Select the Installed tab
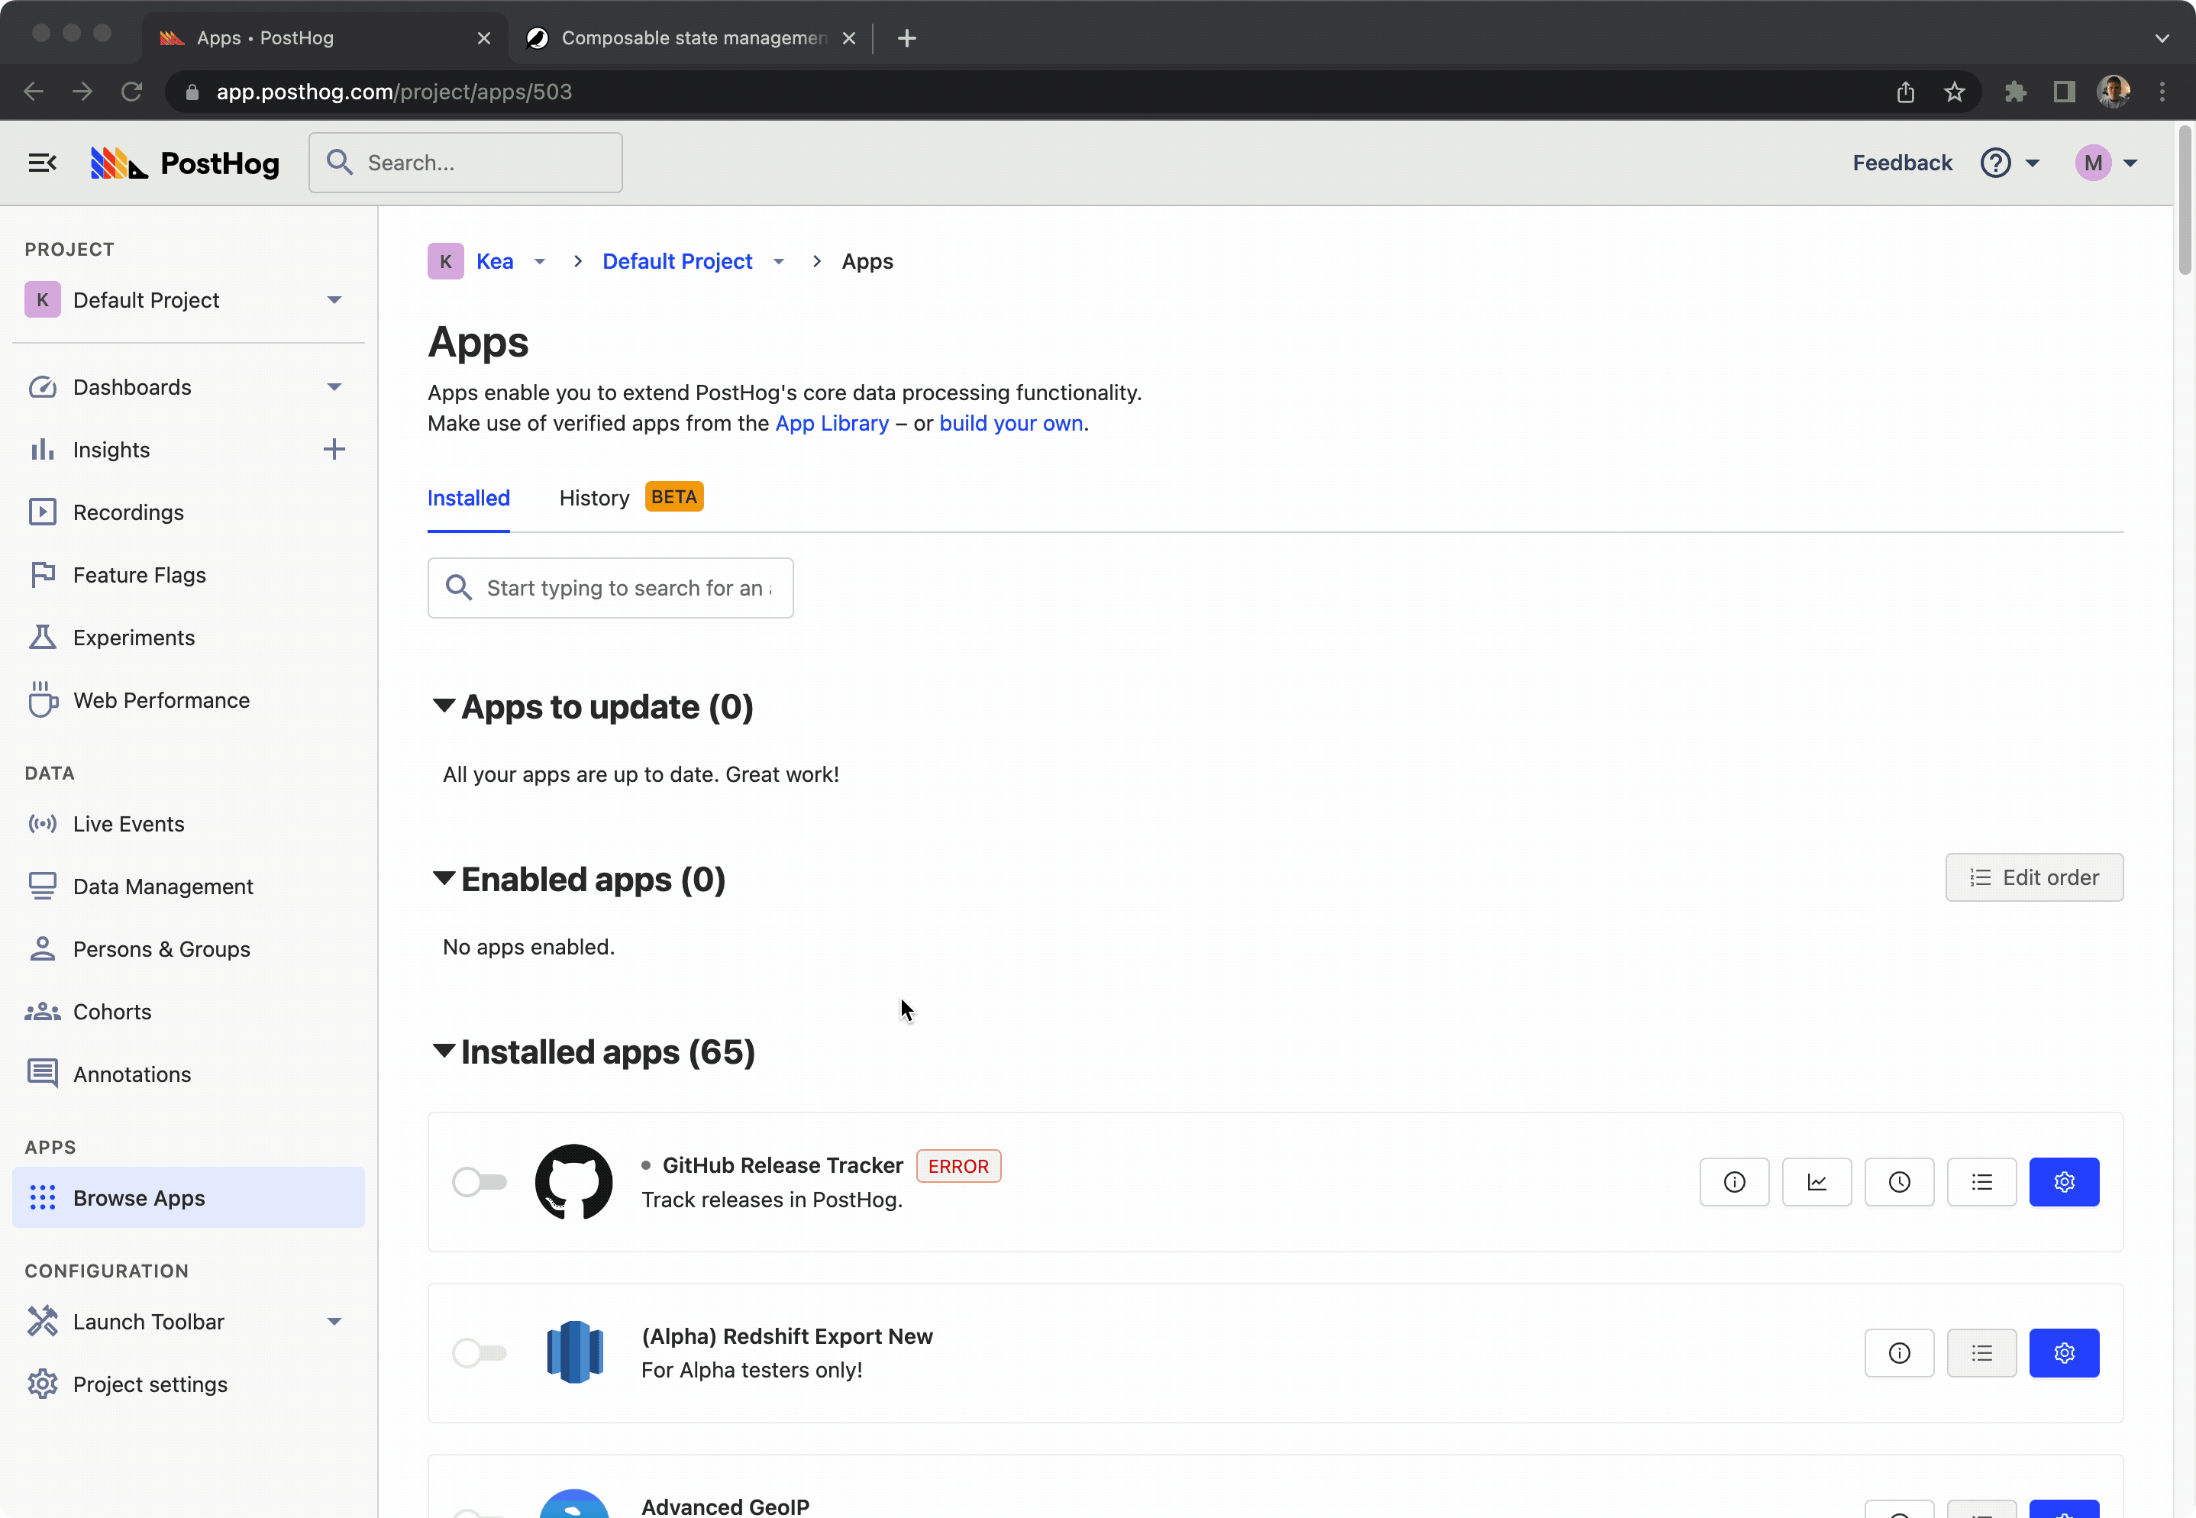This screenshot has height=1518, width=2196. [469, 497]
